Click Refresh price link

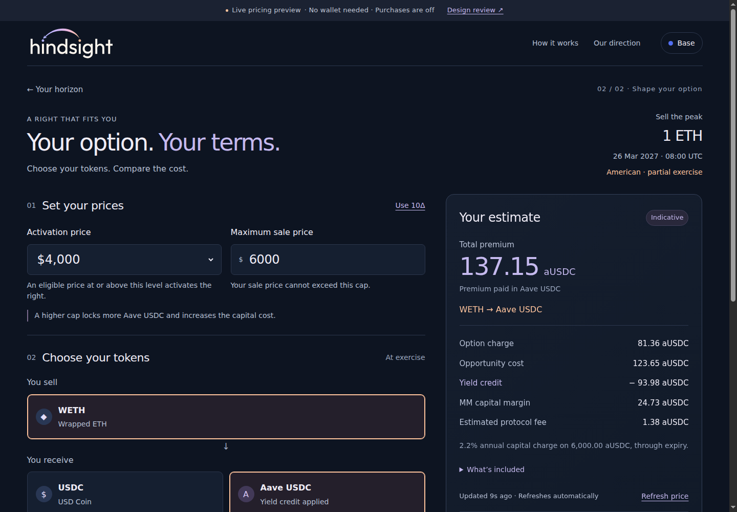(665, 496)
